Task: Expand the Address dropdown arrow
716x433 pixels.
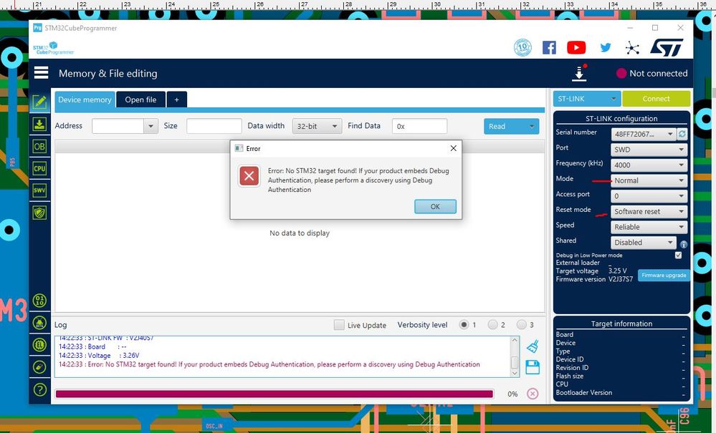Action: point(151,126)
